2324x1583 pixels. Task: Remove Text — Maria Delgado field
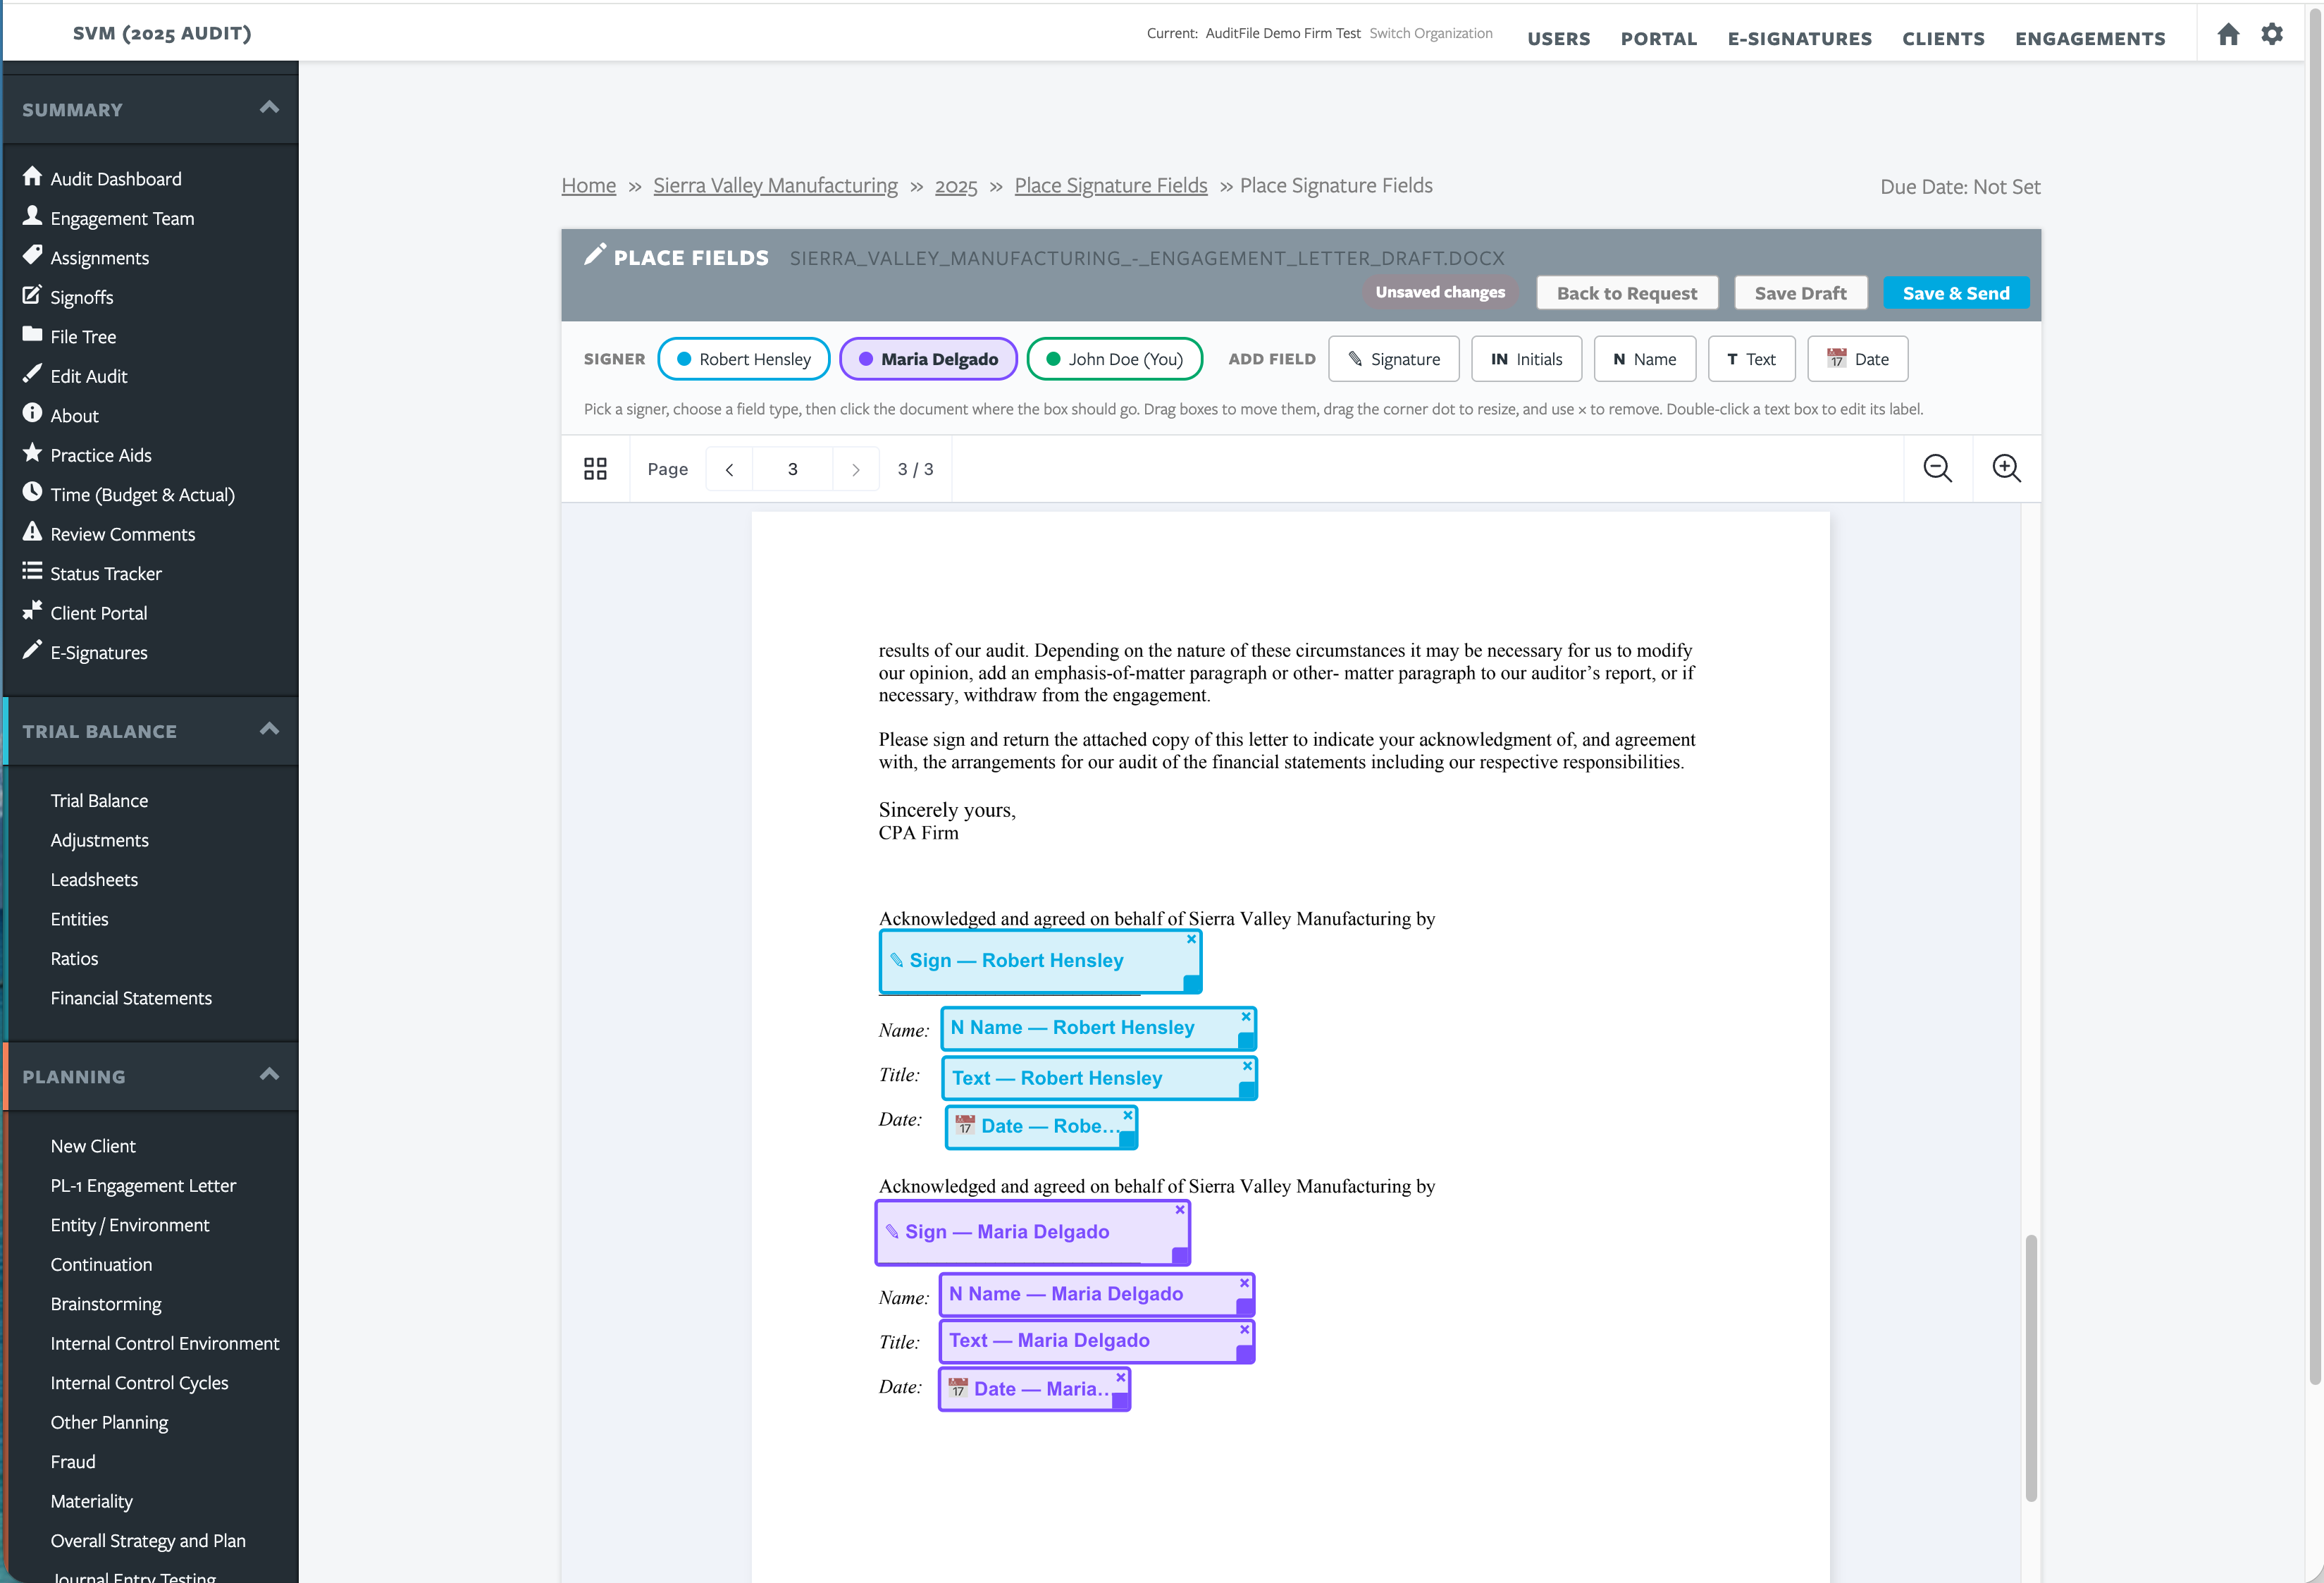(1245, 1330)
